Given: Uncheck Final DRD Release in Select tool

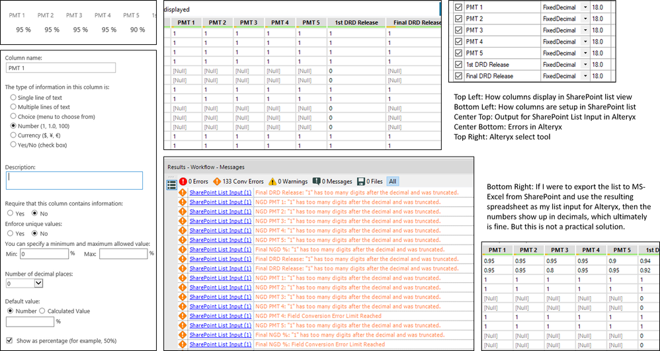Looking at the screenshot, I should 458,76.
